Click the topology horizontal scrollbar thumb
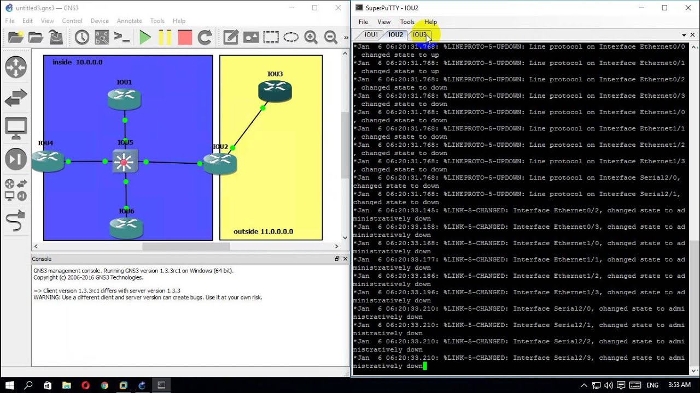Viewport: 700px width, 393px height. coord(186,246)
